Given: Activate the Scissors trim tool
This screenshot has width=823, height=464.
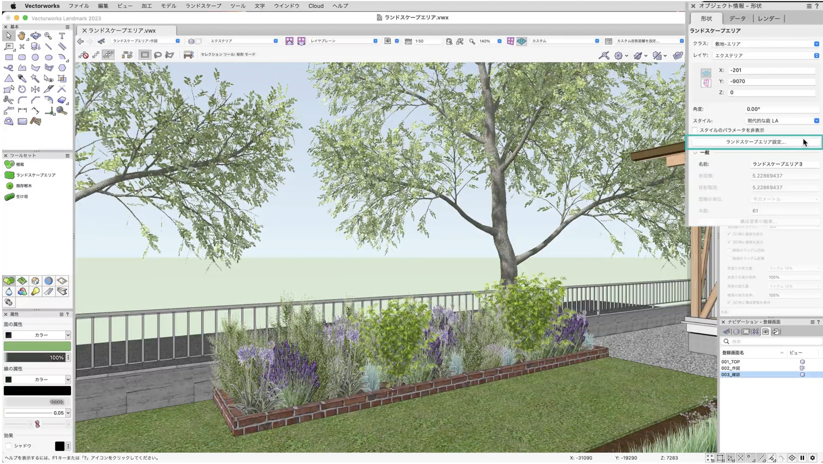Looking at the screenshot, I should pyautogui.click(x=9, y=100).
